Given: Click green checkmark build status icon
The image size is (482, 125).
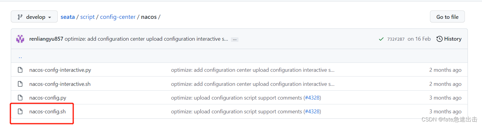Looking at the screenshot, I should (381, 39).
